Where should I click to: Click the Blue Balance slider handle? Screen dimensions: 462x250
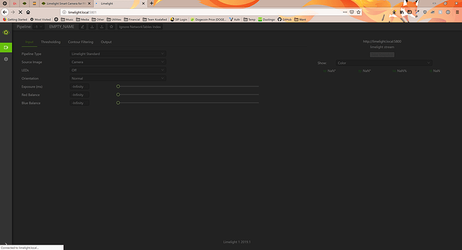tap(118, 103)
